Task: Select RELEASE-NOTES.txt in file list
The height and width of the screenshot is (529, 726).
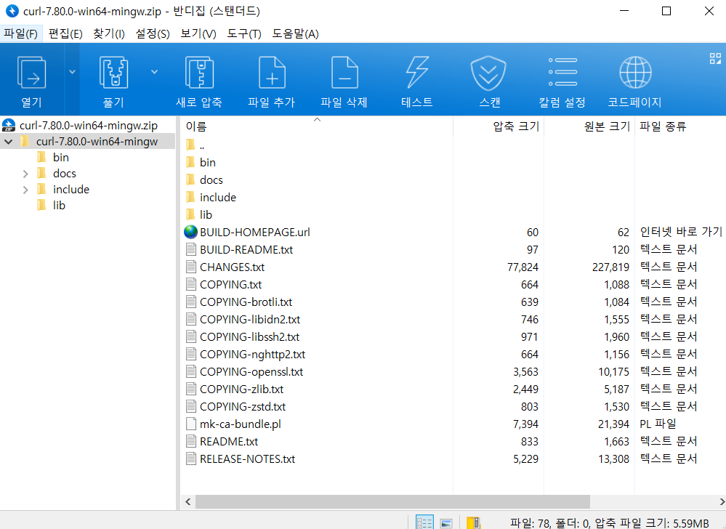Action: tap(247, 459)
